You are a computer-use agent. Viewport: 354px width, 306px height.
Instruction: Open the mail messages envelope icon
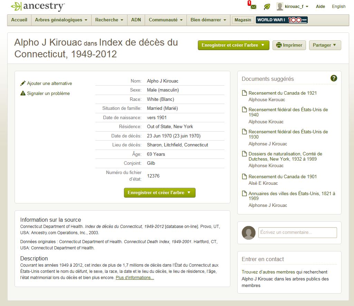pos(253,7)
